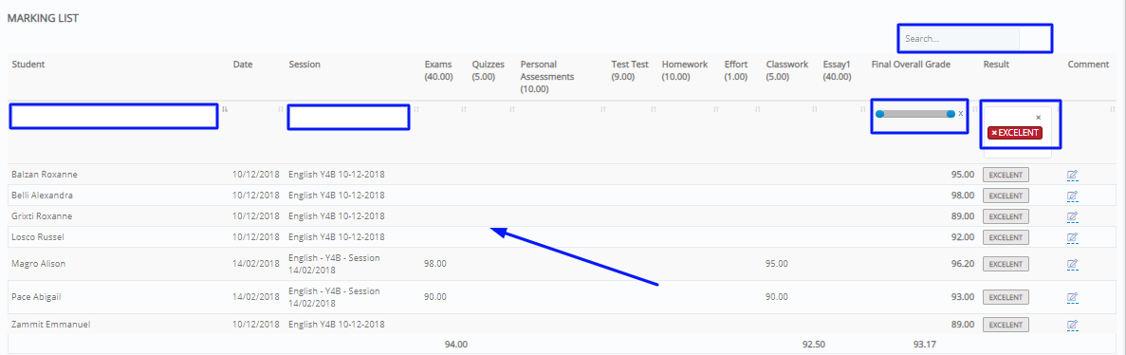The width and height of the screenshot is (1126, 355).
Task: Click the Classwork (5.00) column header
Action: (x=787, y=70)
